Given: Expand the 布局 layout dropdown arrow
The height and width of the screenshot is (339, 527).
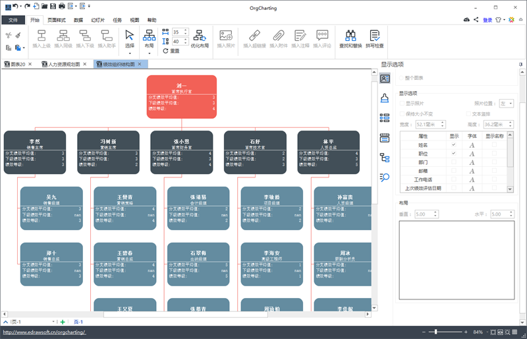Looking at the screenshot, I should coord(150,53).
